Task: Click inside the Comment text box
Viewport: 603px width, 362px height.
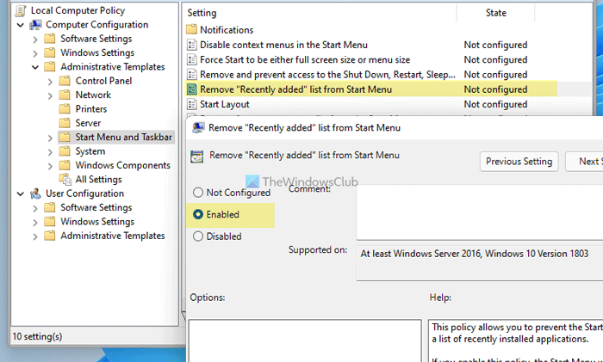Action: (x=474, y=213)
